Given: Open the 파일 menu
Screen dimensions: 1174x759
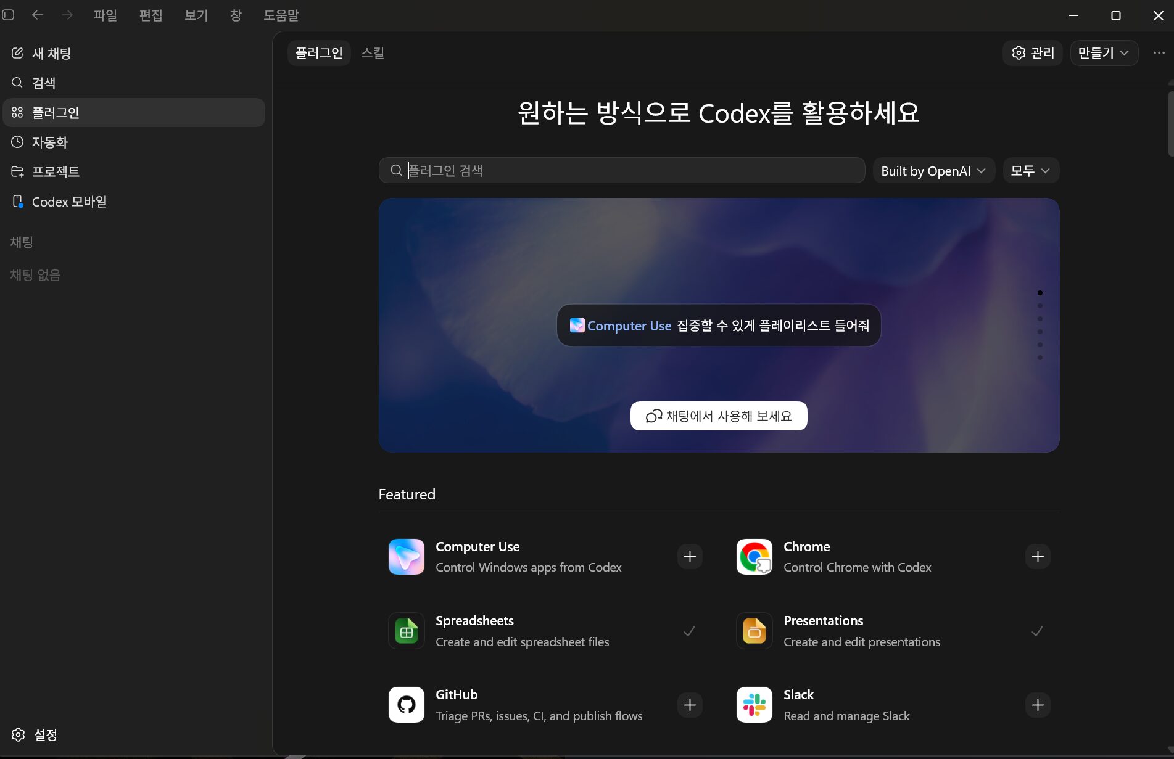Looking at the screenshot, I should click(105, 15).
